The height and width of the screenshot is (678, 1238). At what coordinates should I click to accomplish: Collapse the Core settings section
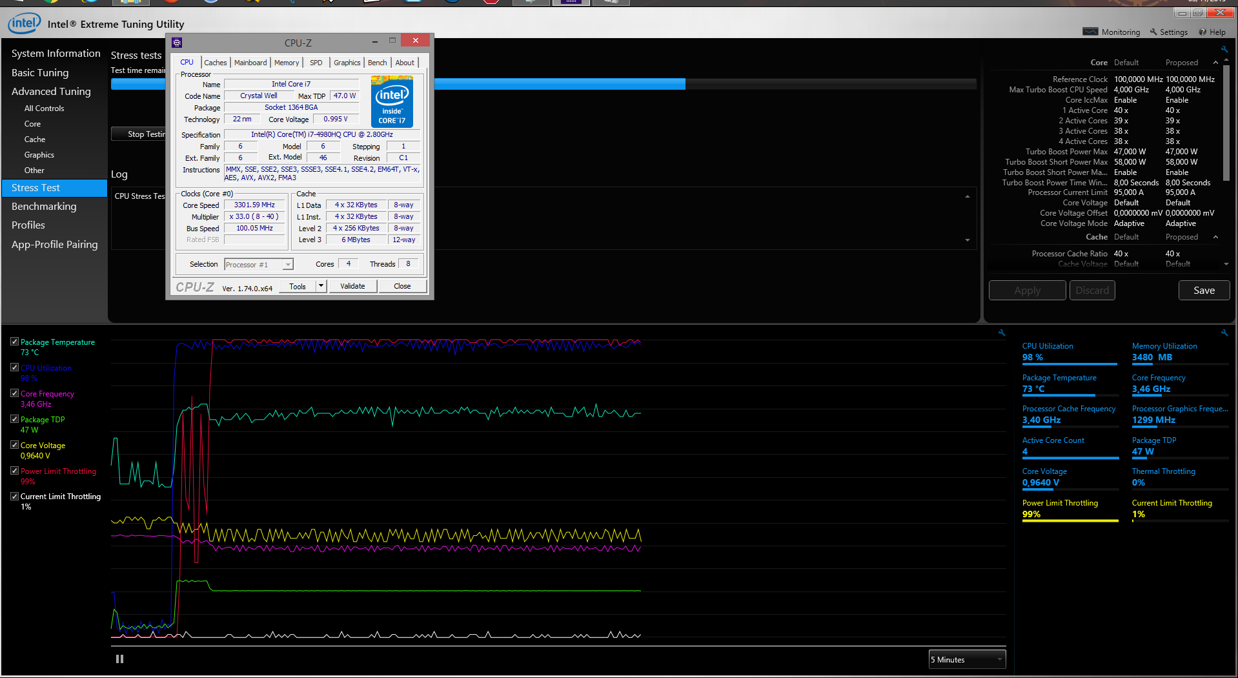point(1216,63)
